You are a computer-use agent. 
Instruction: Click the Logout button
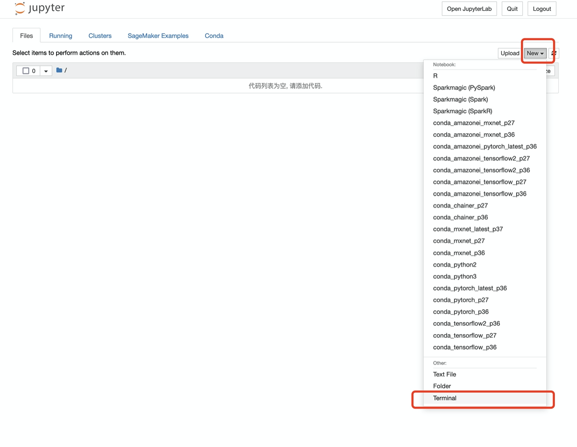(x=542, y=9)
